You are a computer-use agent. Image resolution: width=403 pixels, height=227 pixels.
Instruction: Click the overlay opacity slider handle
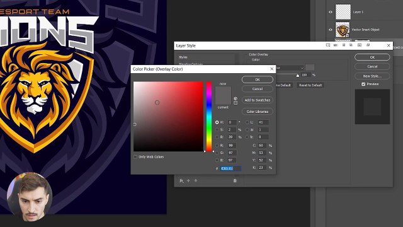point(298,76)
